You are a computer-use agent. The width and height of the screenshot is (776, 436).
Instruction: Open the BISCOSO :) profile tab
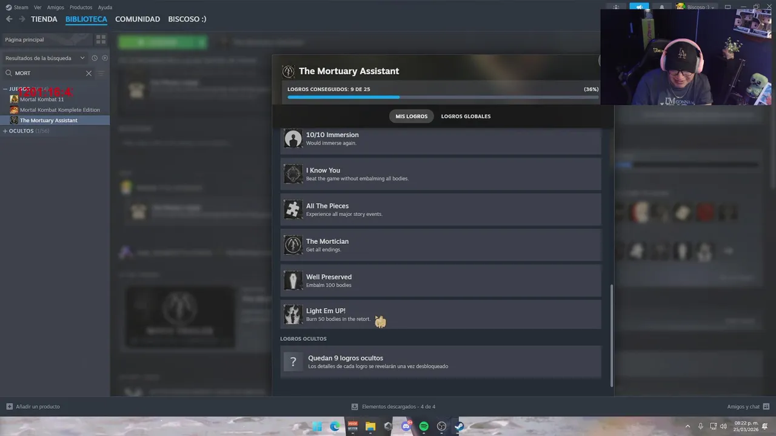pyautogui.click(x=187, y=19)
